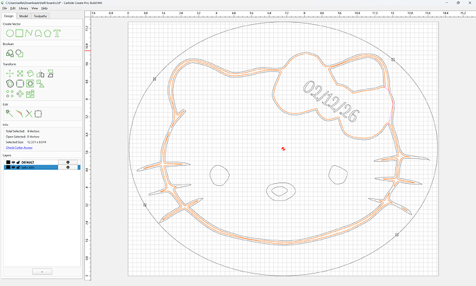Open the View menu
Screen dimensions: 476x286
(35, 8)
